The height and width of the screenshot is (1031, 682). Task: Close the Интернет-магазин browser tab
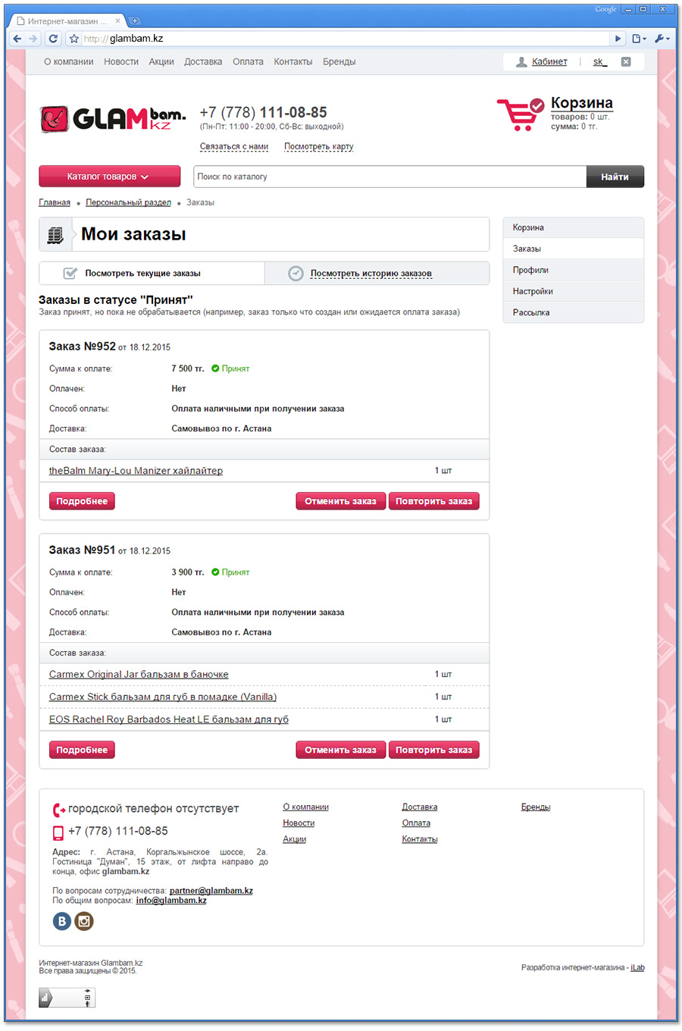[117, 21]
